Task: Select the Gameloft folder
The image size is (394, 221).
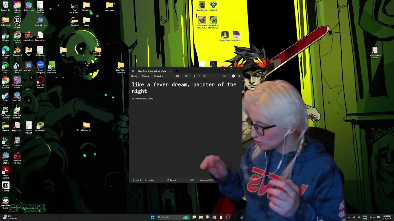Action: [x=75, y=21]
